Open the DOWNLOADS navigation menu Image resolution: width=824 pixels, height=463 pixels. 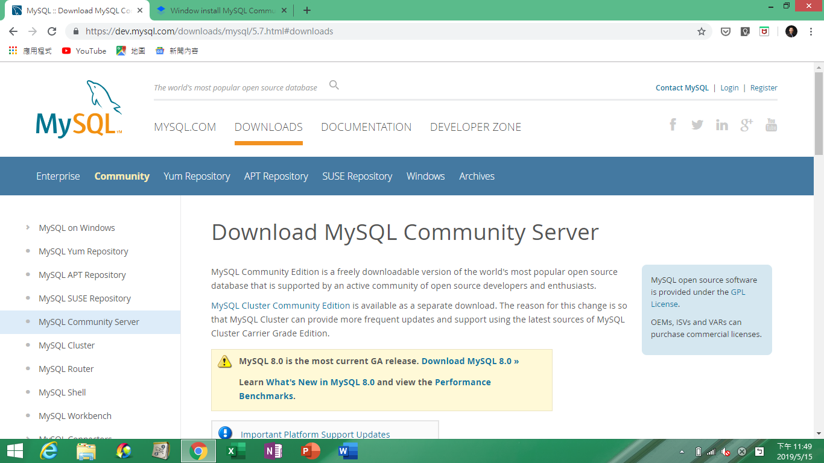point(268,127)
